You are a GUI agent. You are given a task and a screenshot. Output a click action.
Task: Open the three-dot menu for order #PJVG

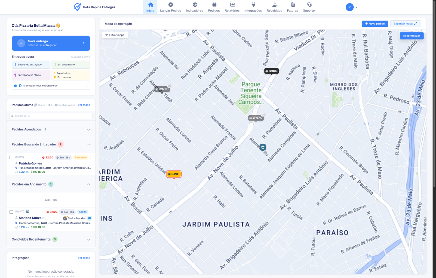91,157
